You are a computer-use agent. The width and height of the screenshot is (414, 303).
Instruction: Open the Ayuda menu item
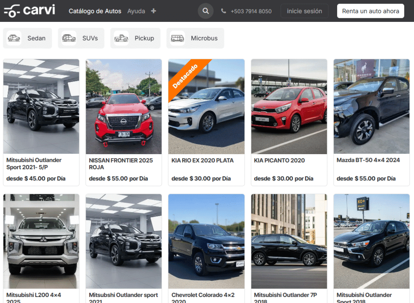136,11
